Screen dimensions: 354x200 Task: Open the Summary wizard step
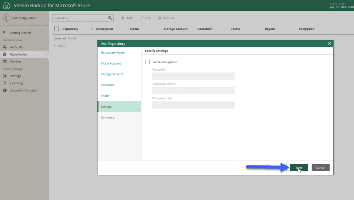coord(108,118)
